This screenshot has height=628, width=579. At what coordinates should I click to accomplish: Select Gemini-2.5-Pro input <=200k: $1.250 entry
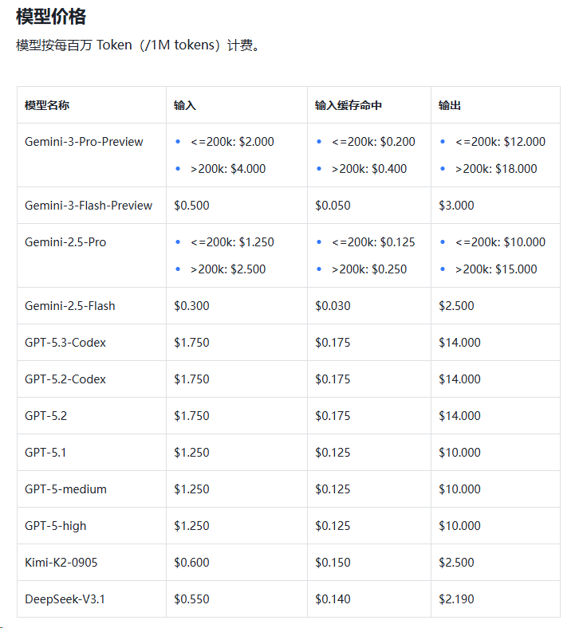click(232, 242)
